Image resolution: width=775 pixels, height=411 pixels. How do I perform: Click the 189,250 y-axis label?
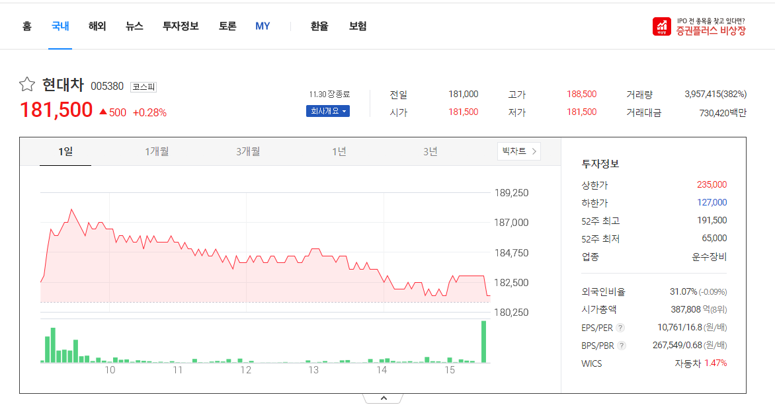(x=512, y=193)
